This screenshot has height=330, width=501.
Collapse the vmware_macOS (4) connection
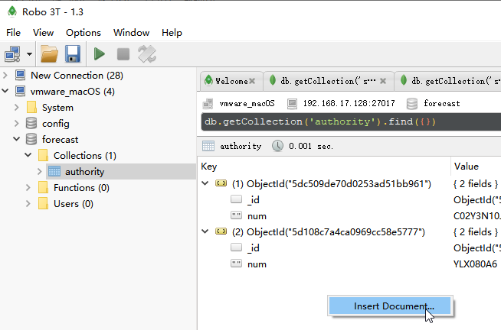click(x=5, y=92)
